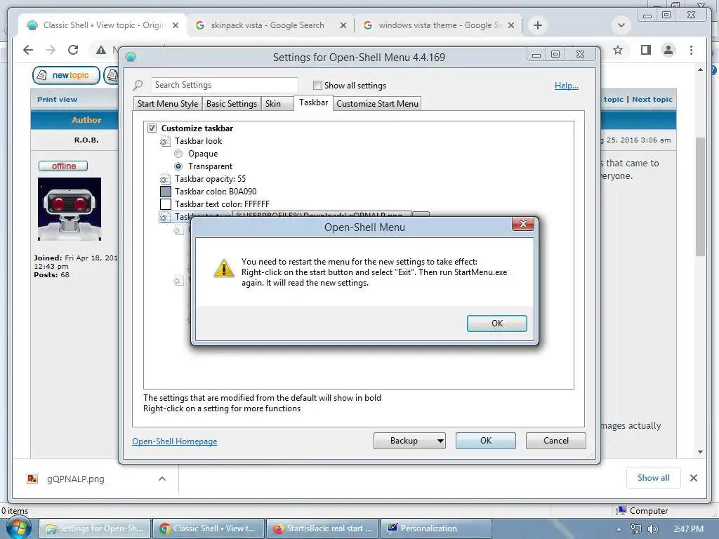Close the Chrome downloads bar

[x=694, y=478]
